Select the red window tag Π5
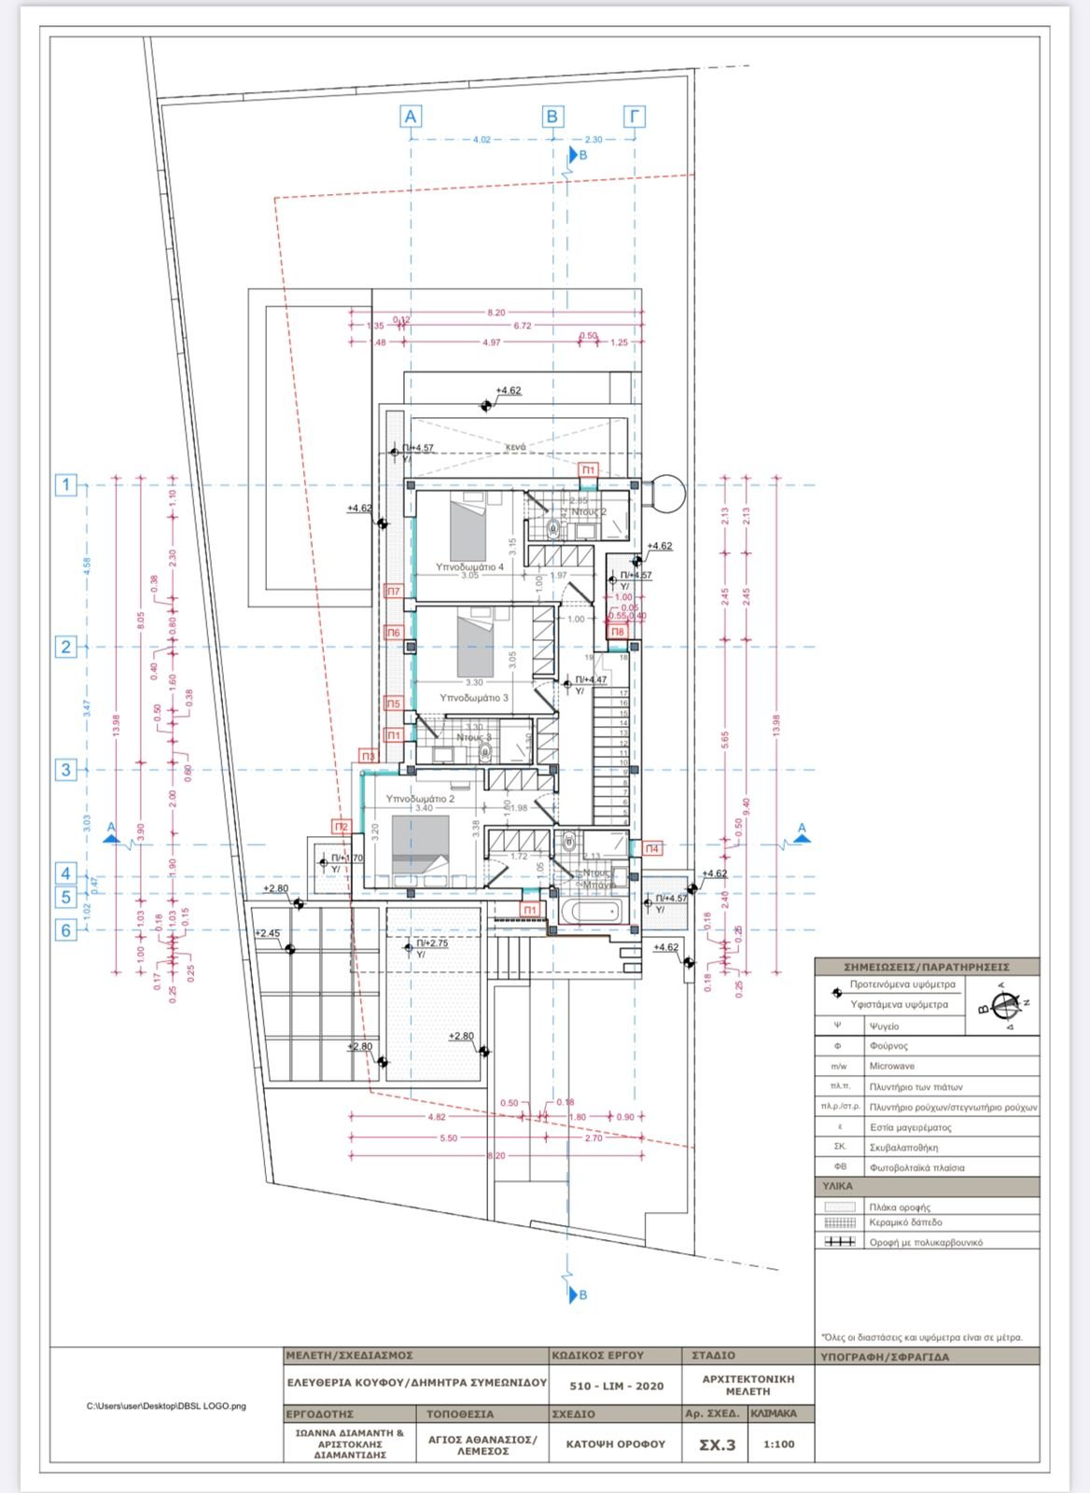This screenshot has height=1493, width=1090. coord(394,705)
